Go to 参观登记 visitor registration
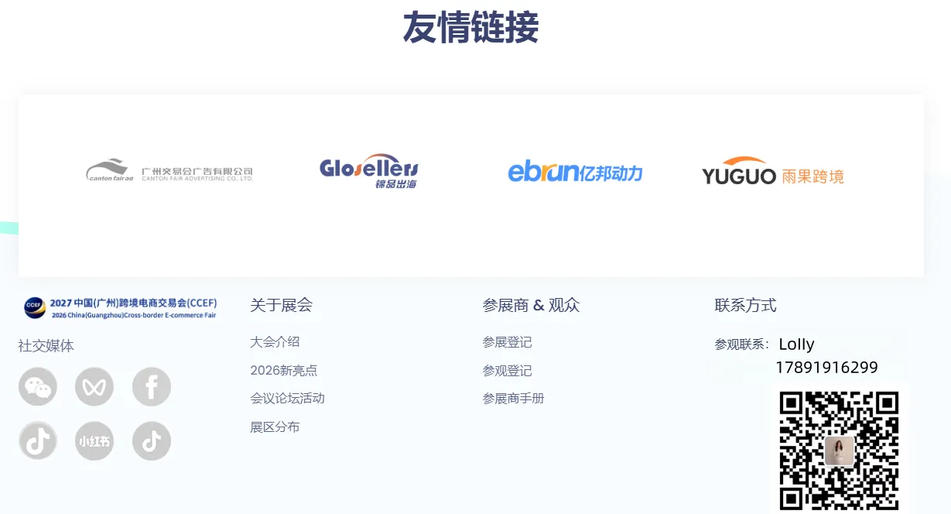 click(x=507, y=370)
